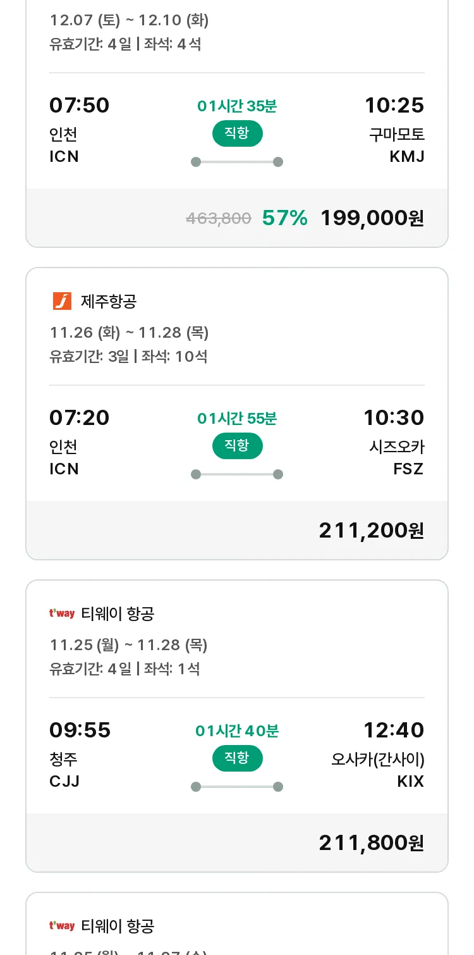
Task: Open the 제주항공 airline name
Action: point(109,302)
